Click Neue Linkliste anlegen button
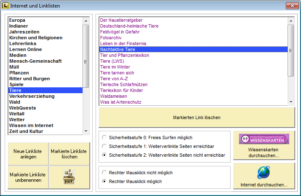Image resolution: width=301 pixels, height=196 pixels. point(28,154)
